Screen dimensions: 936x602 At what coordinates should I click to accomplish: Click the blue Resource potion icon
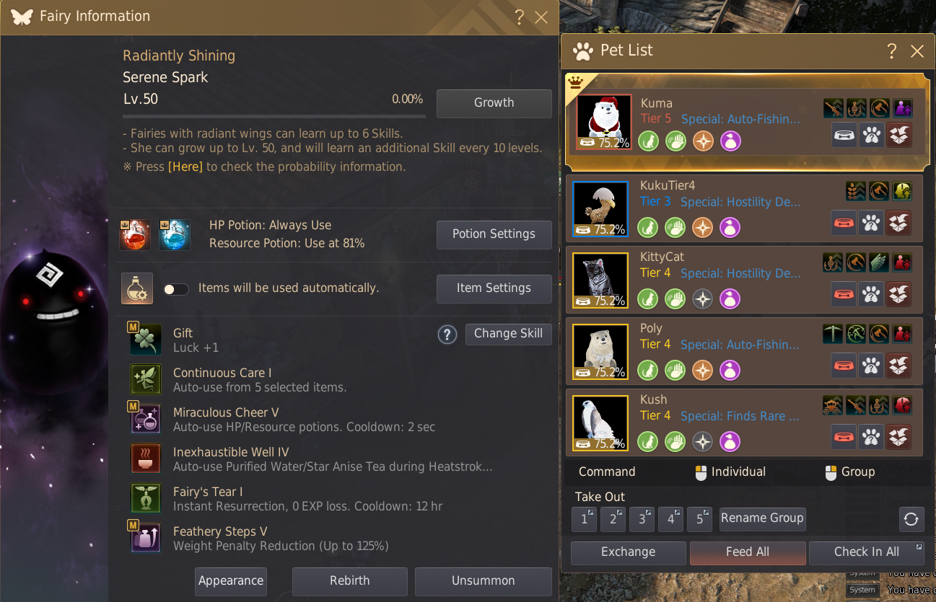tap(175, 235)
